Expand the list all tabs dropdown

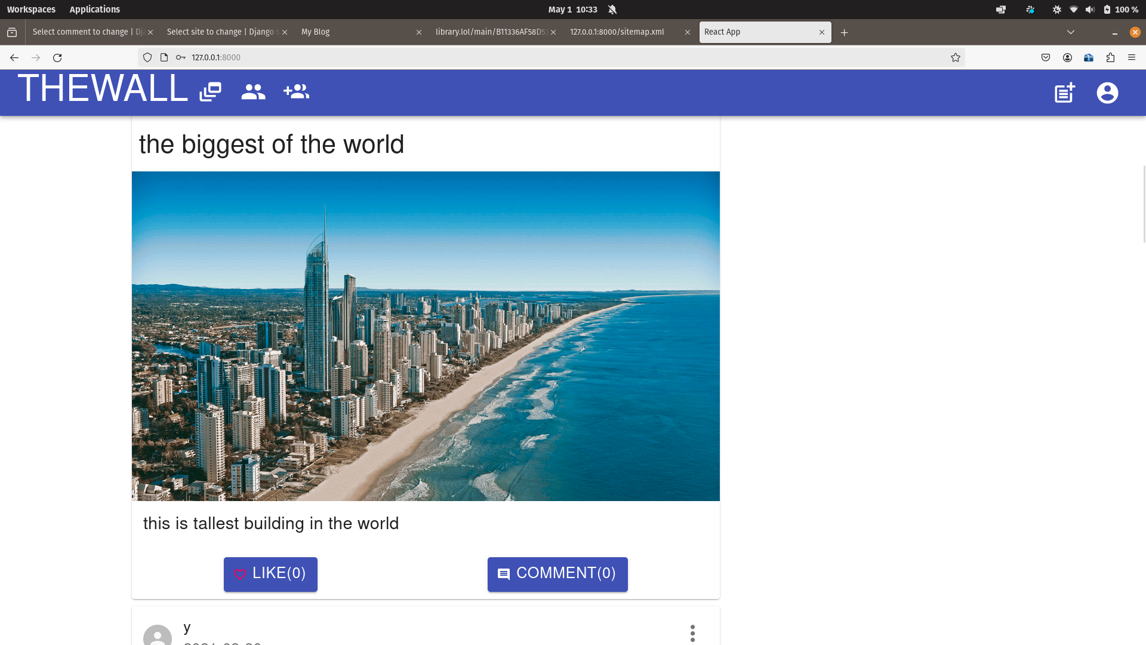pyautogui.click(x=1071, y=32)
